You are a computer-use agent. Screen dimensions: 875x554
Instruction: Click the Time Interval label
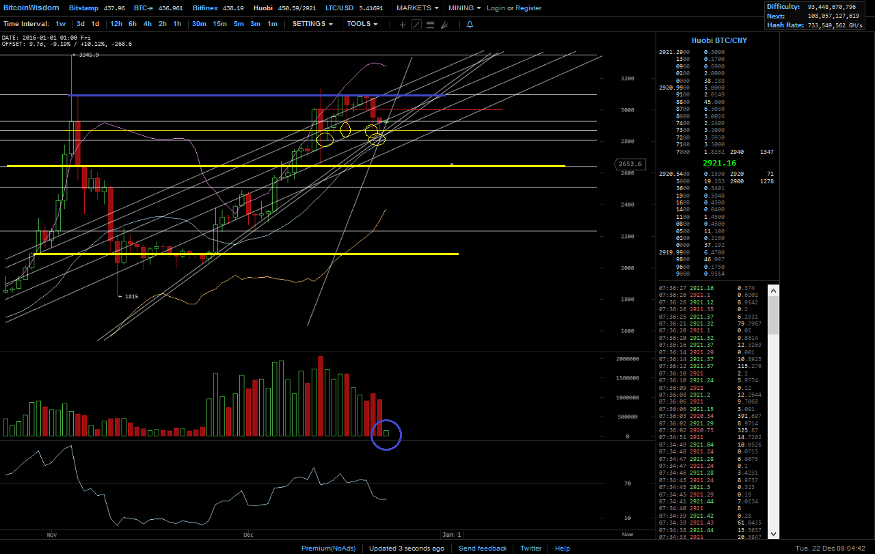tap(27, 24)
